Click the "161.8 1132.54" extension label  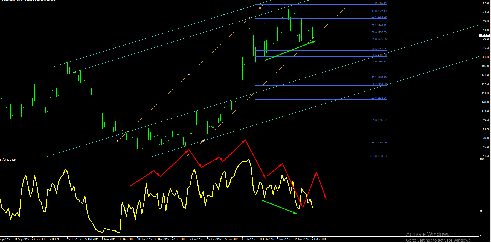click(378, 98)
